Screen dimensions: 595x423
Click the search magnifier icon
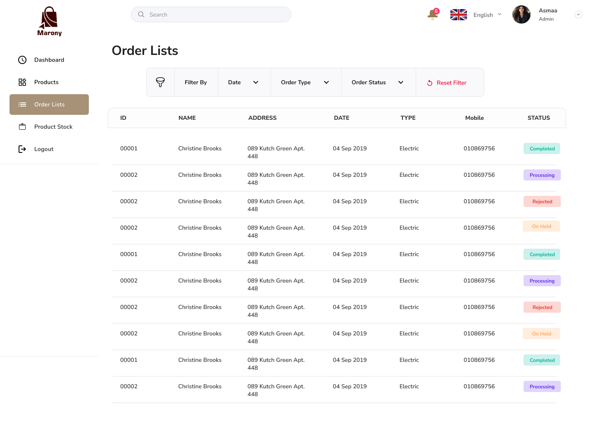click(x=141, y=14)
